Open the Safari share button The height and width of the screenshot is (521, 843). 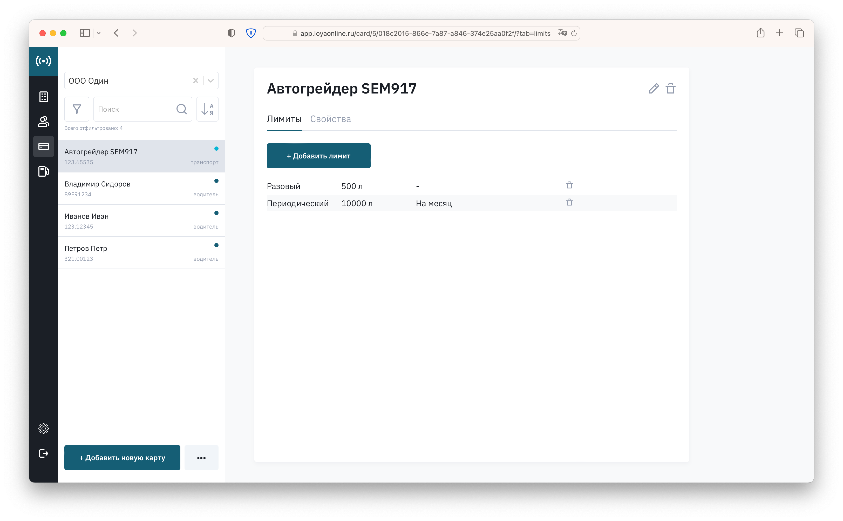[x=760, y=33]
